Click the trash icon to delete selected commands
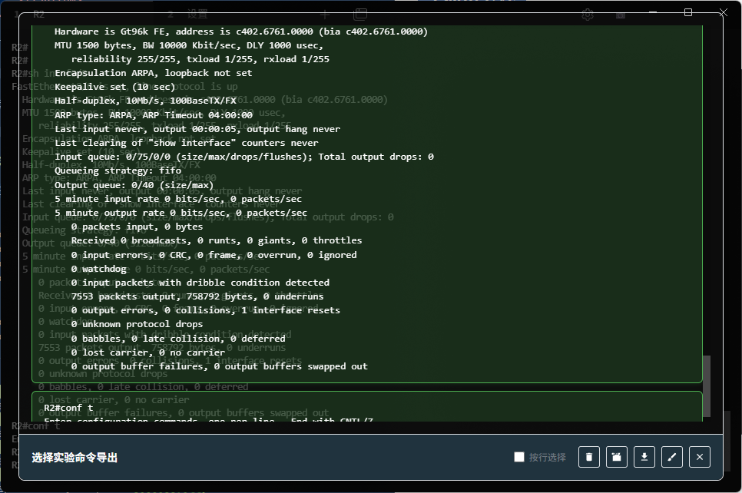The image size is (742, 493). pyautogui.click(x=588, y=458)
